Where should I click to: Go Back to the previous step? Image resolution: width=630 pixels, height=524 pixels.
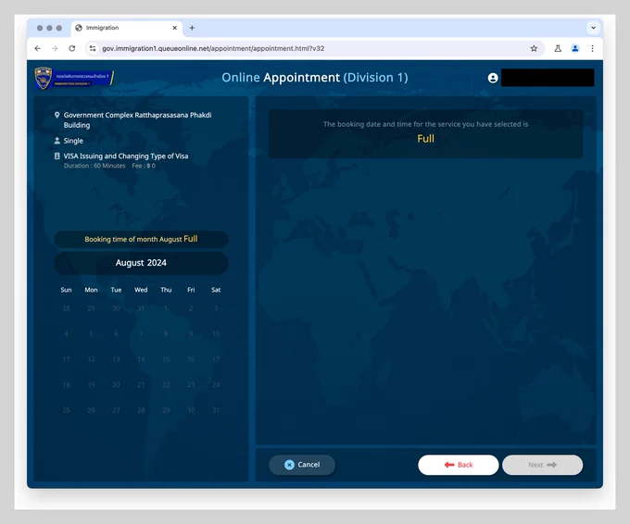(x=459, y=465)
